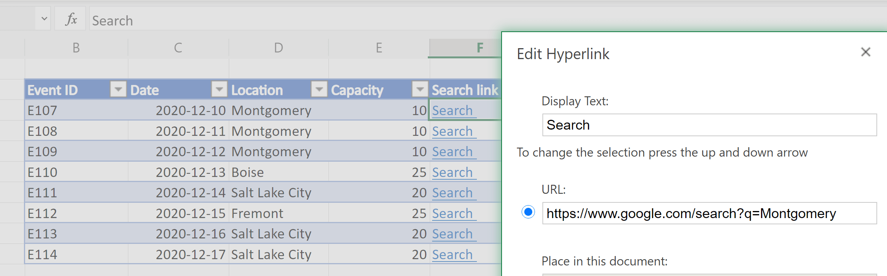
Task: Click the Display Text input field
Action: pyautogui.click(x=709, y=125)
